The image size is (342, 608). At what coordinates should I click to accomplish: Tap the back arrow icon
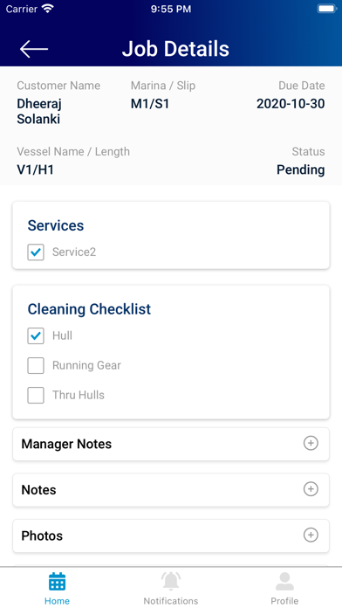point(34,49)
